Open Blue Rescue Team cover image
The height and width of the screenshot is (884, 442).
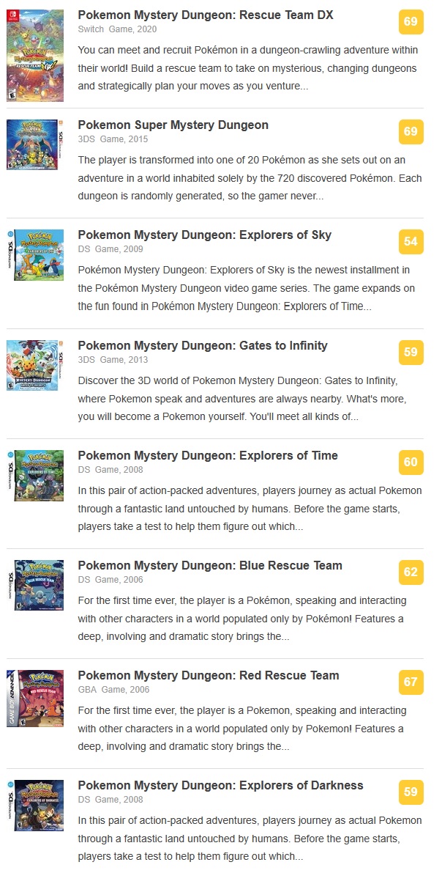(35, 586)
